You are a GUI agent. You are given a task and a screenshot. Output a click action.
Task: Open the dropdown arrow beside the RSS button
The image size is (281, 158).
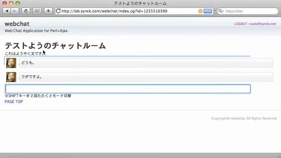[x=215, y=11]
